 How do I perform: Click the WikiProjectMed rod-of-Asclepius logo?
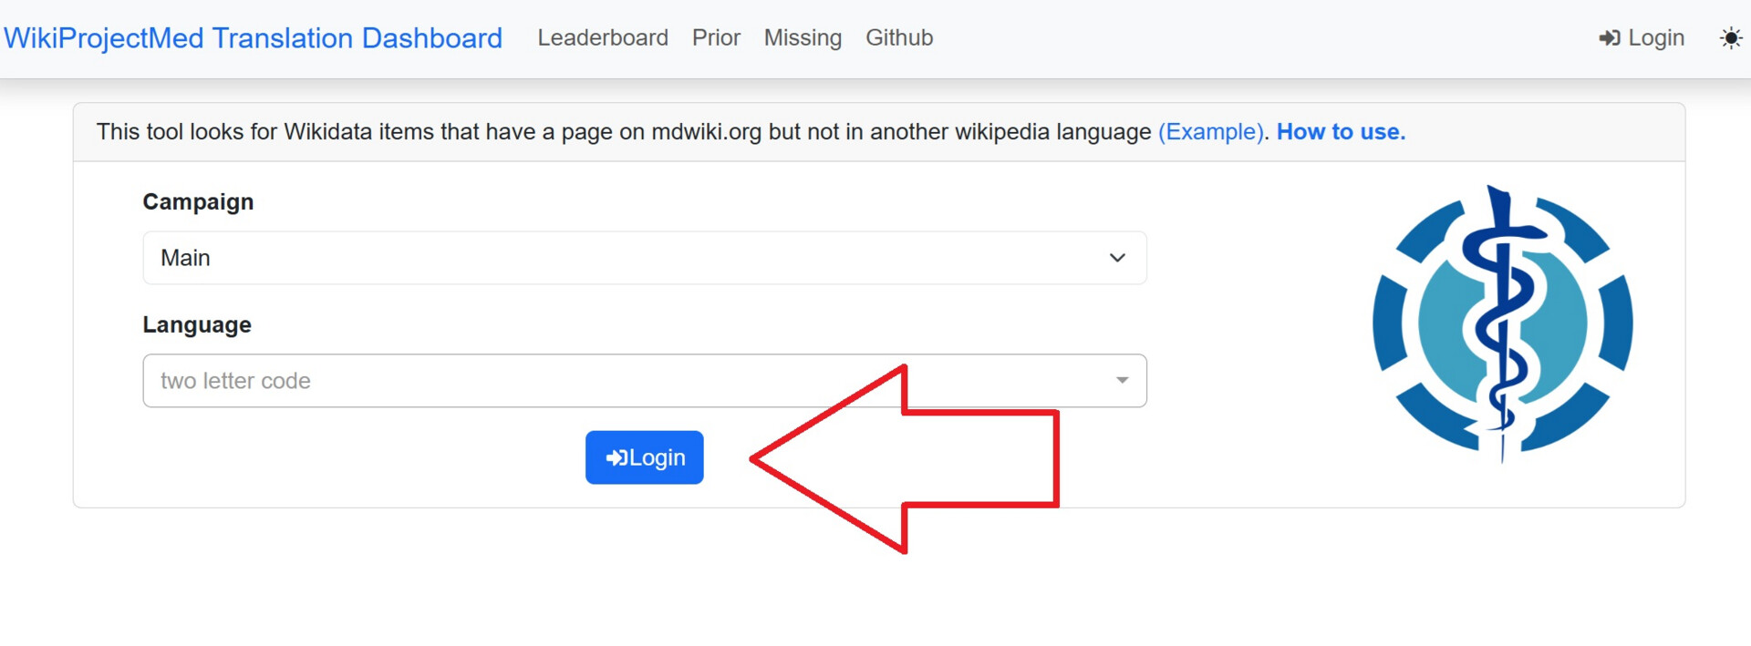1502,323
